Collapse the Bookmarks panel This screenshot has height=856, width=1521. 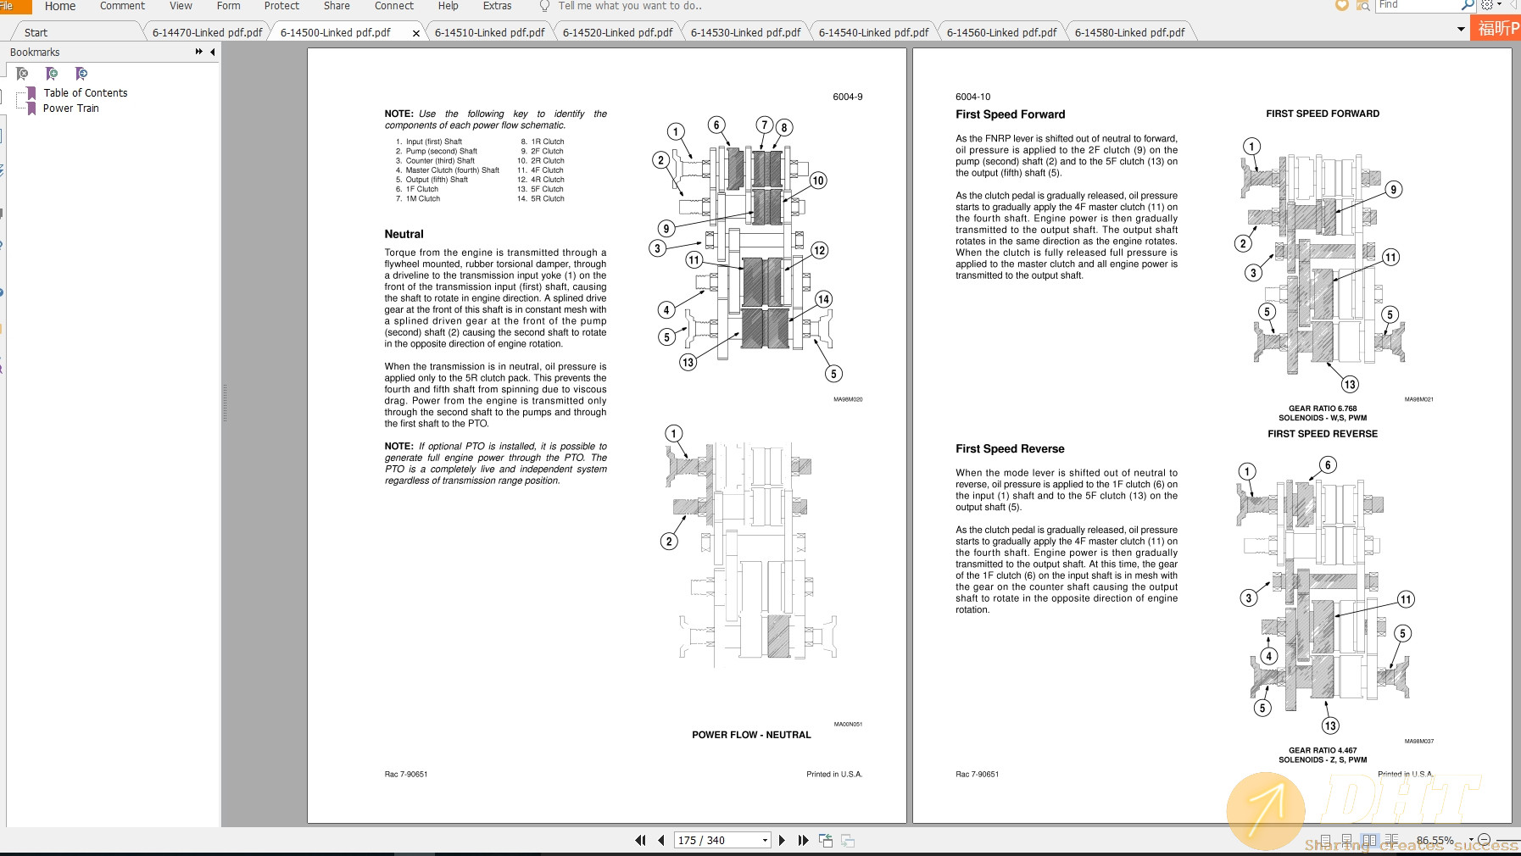213,52
